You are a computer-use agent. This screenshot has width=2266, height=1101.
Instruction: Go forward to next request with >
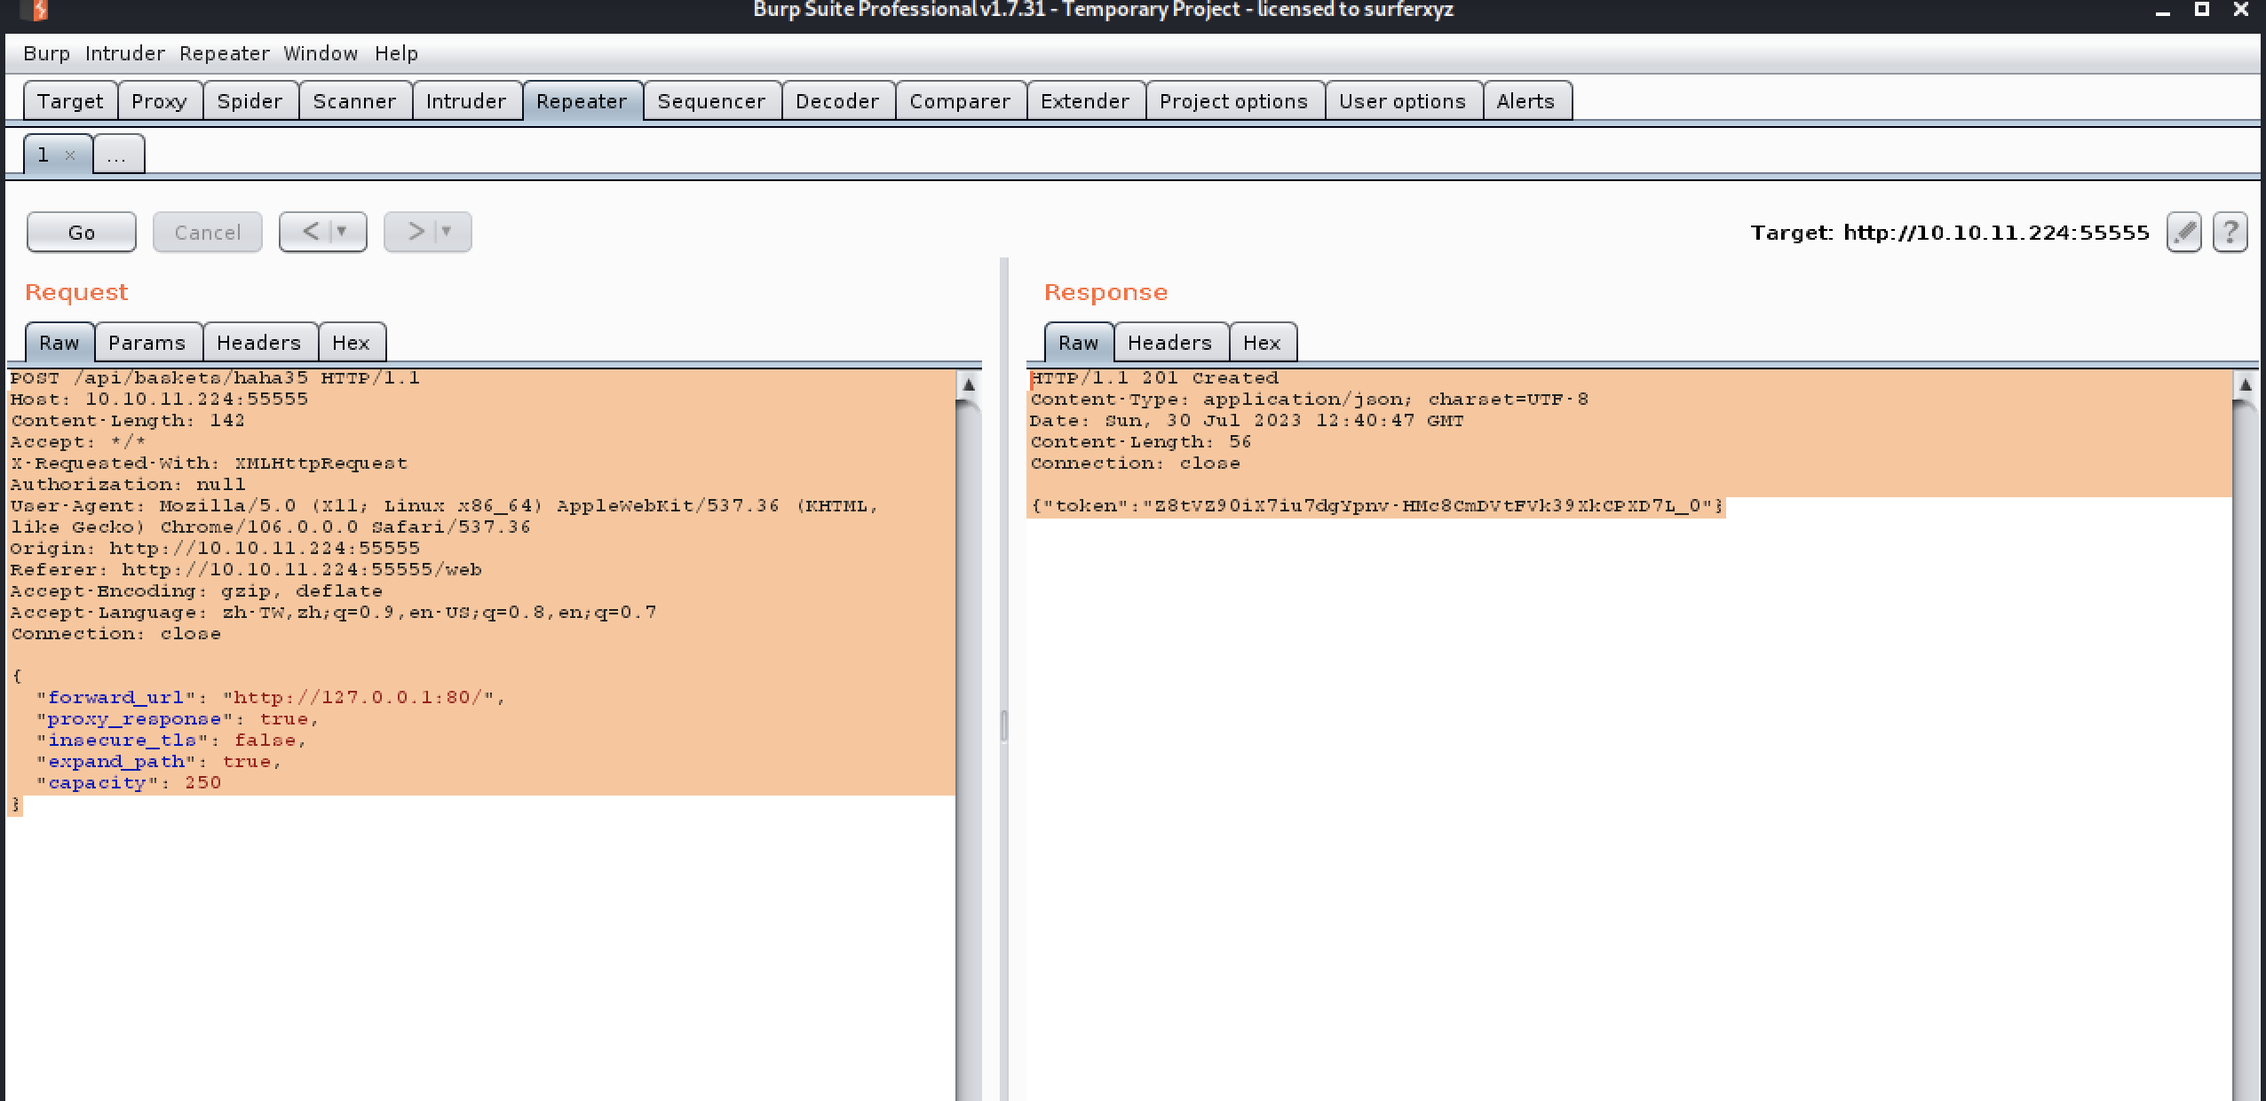(416, 232)
